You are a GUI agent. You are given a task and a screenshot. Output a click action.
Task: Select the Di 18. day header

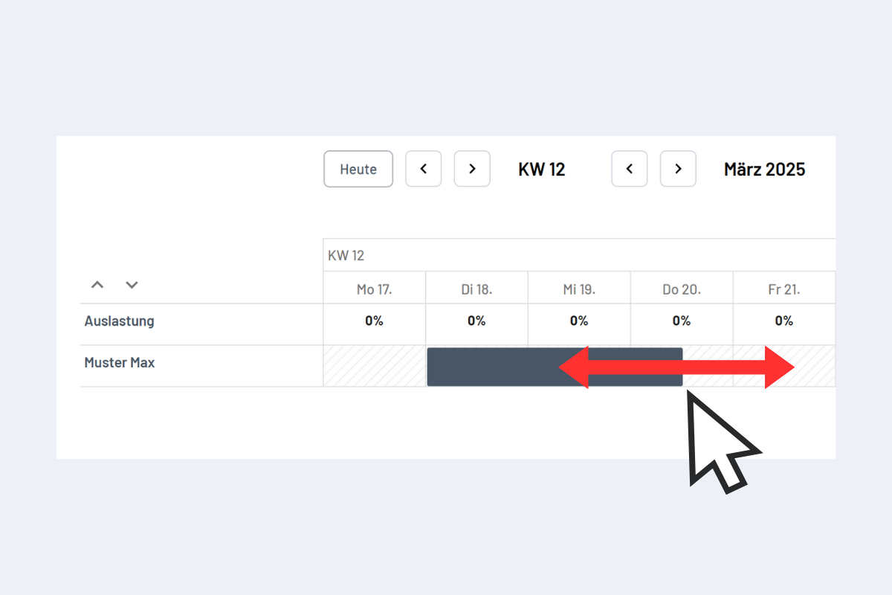click(x=476, y=289)
